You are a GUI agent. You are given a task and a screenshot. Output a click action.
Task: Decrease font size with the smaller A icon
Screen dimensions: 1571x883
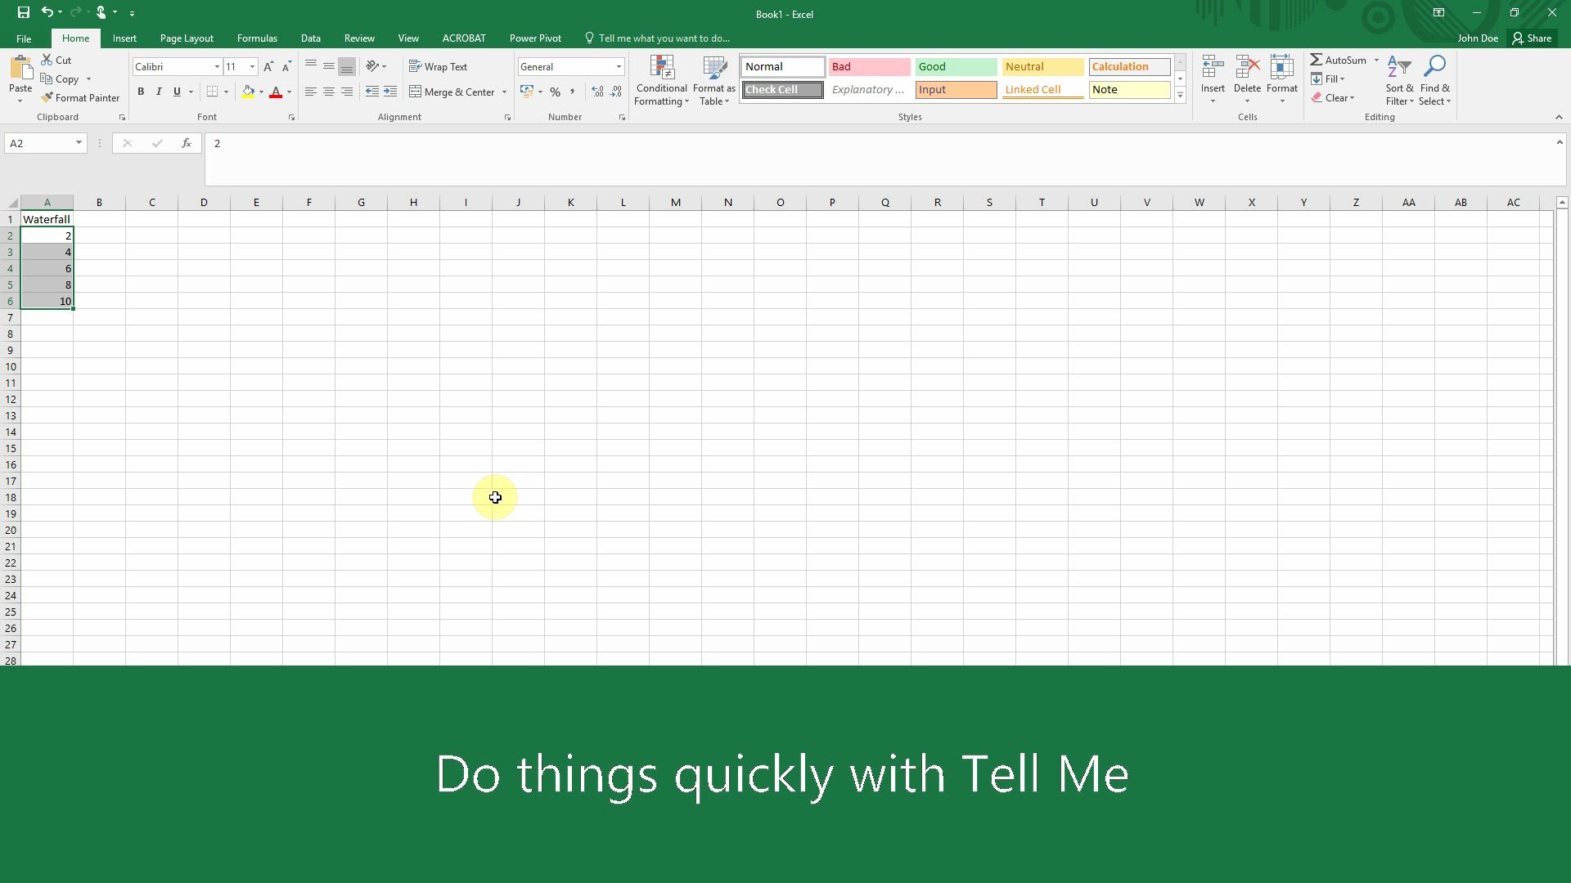[286, 67]
